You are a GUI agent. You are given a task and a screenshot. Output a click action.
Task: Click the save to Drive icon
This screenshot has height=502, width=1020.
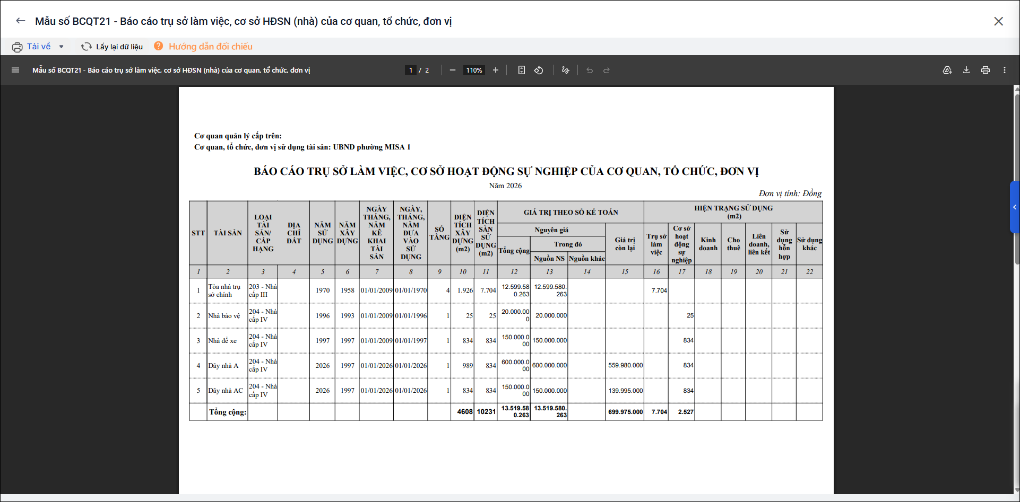click(947, 70)
